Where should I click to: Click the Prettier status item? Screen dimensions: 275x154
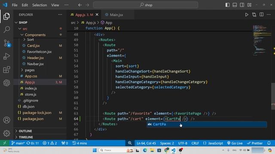coord(255,143)
